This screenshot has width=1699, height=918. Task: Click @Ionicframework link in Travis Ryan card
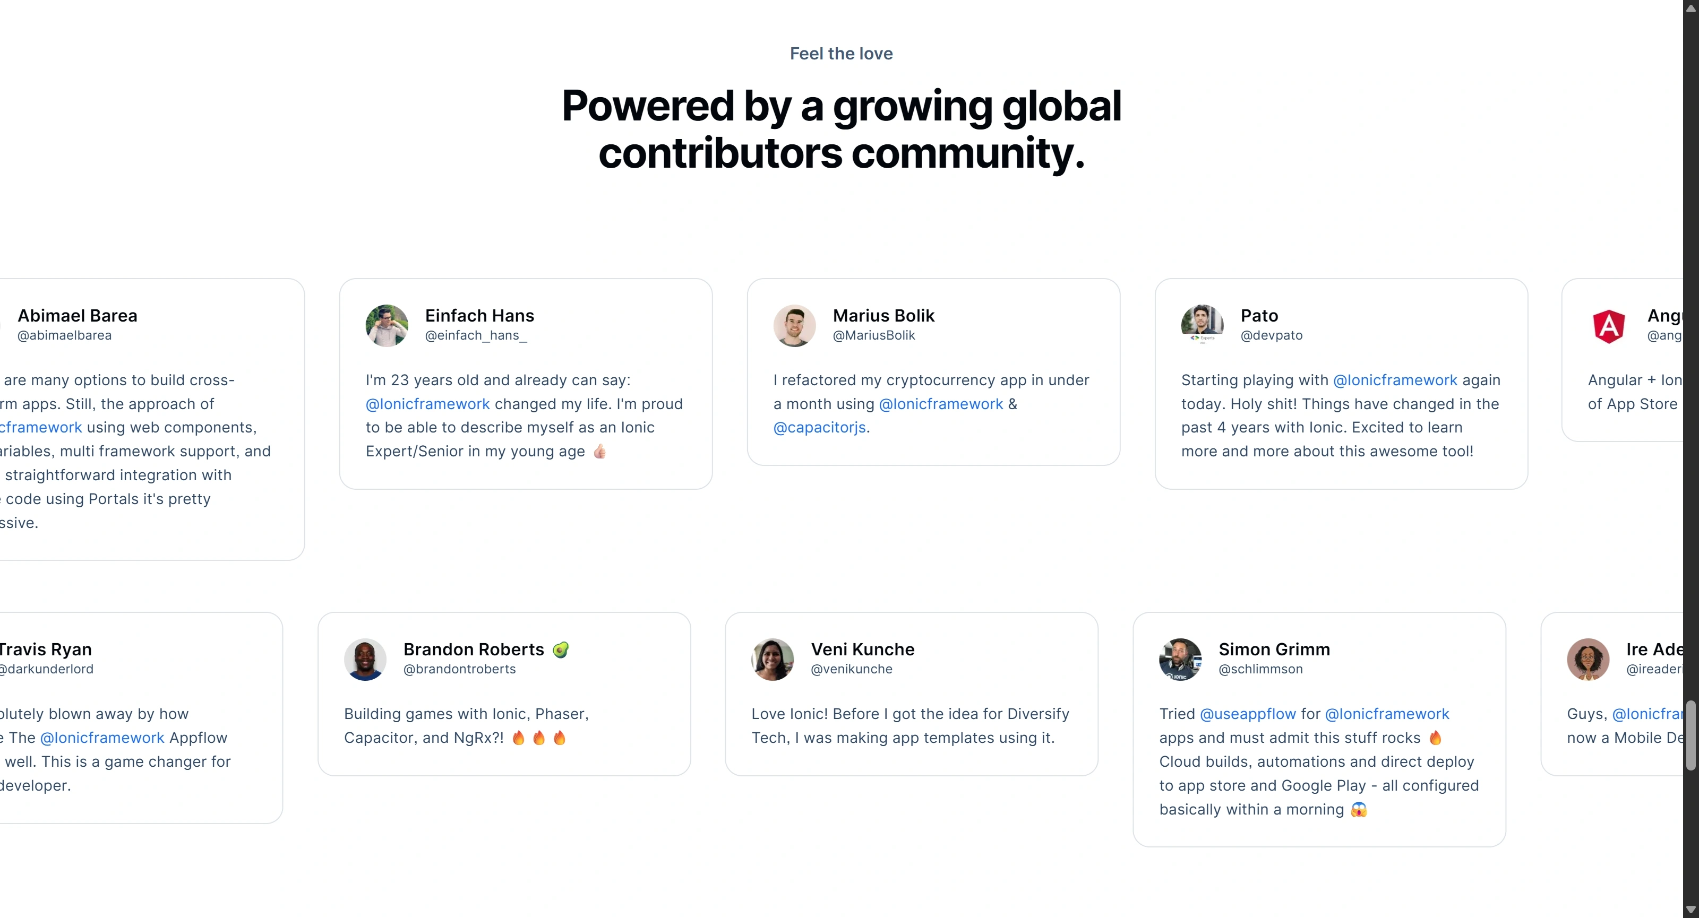tap(102, 738)
